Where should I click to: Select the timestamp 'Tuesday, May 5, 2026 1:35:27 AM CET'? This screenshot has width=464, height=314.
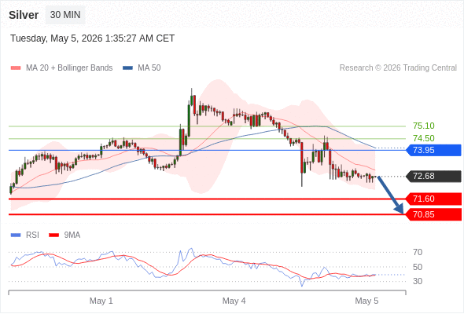click(92, 38)
